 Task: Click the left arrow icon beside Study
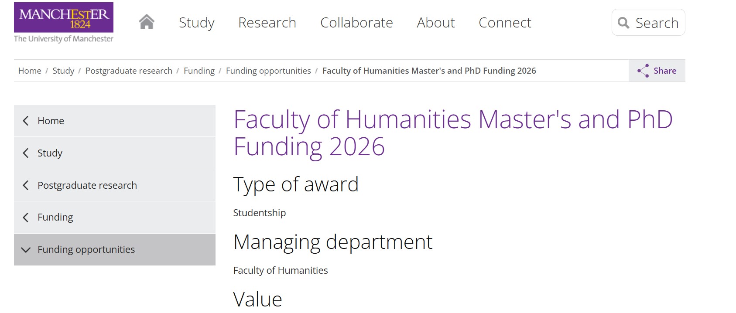[25, 153]
